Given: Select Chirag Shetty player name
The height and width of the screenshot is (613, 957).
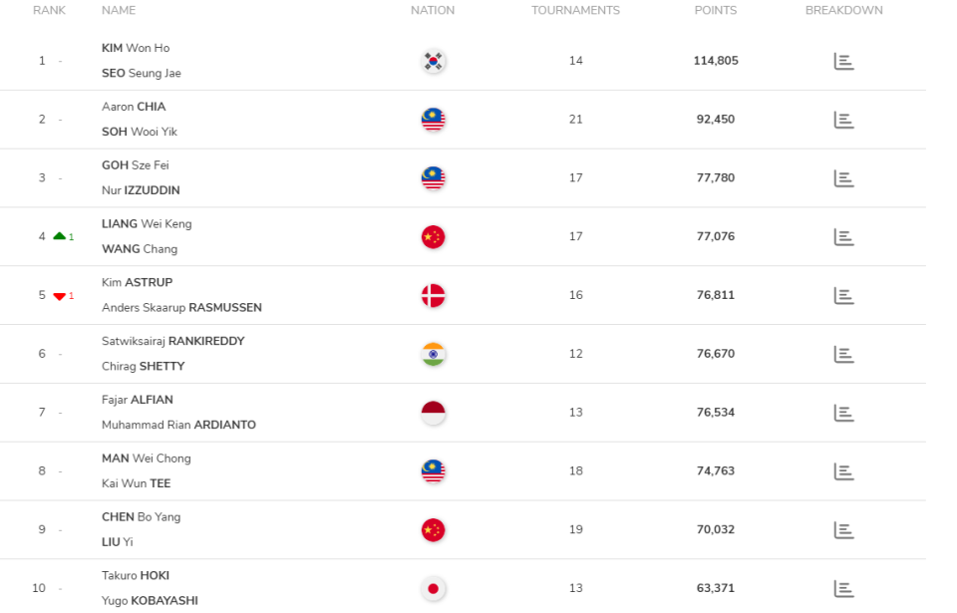Looking at the screenshot, I should click(143, 367).
